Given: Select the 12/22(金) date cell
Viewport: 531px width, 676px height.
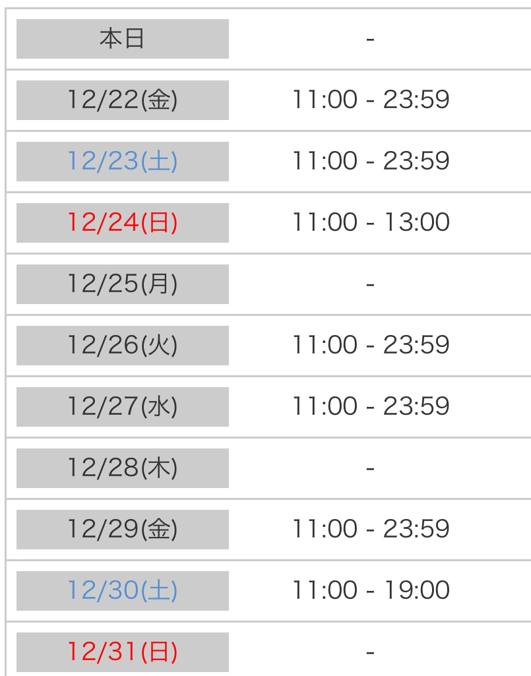Looking at the screenshot, I should (122, 100).
